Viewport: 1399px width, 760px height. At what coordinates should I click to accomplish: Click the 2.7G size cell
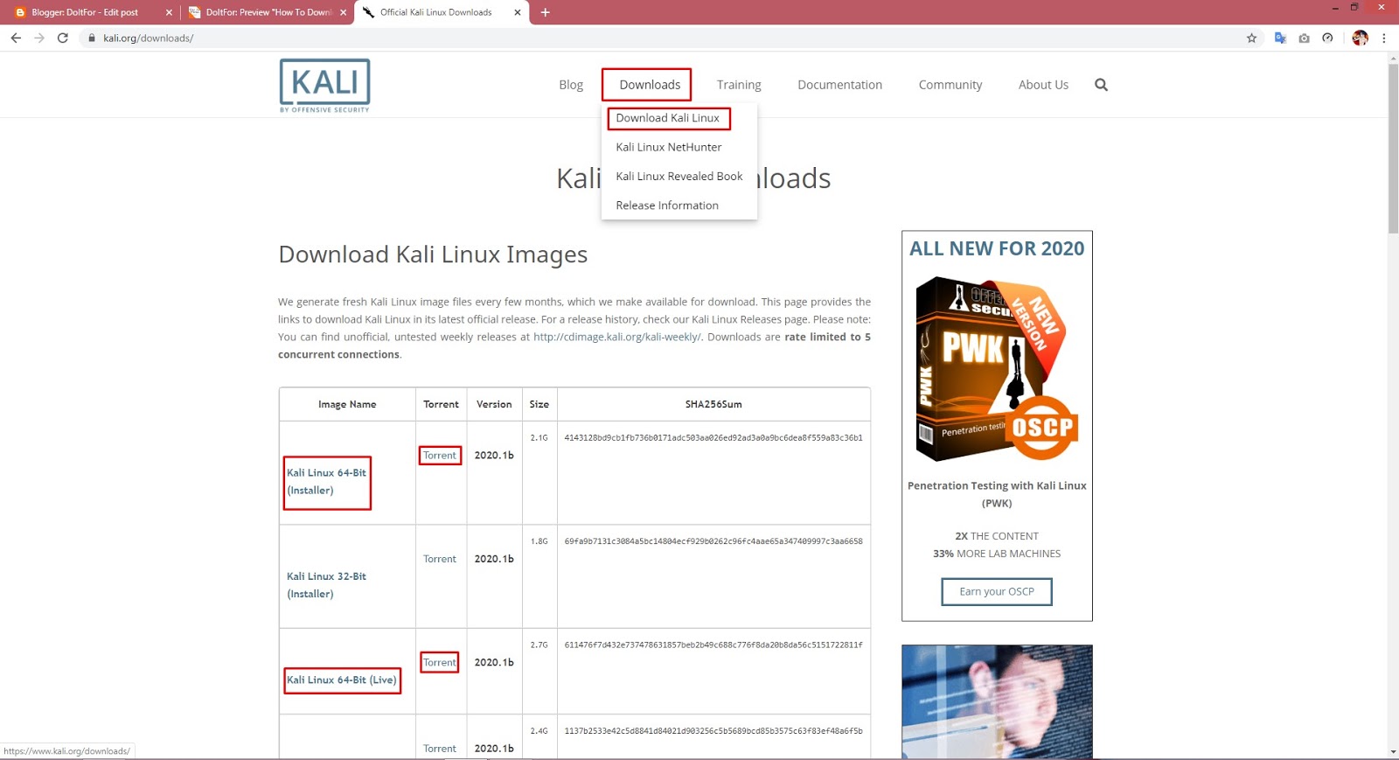[x=539, y=645]
